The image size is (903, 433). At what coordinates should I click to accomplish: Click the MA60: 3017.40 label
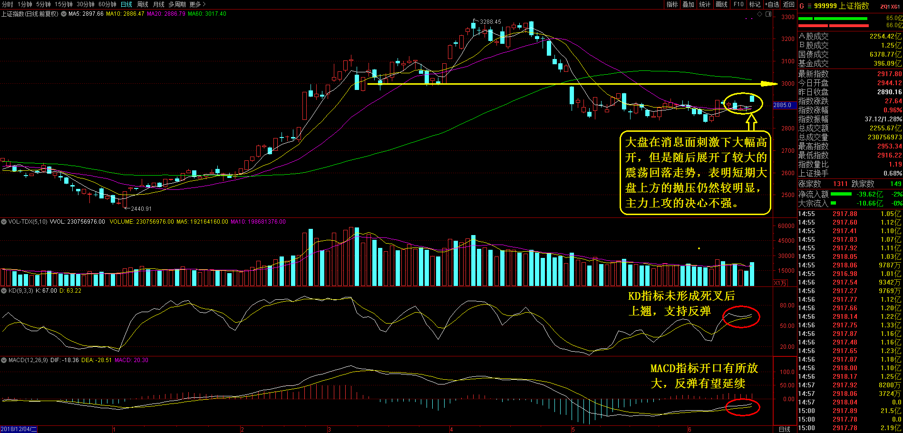[207, 14]
